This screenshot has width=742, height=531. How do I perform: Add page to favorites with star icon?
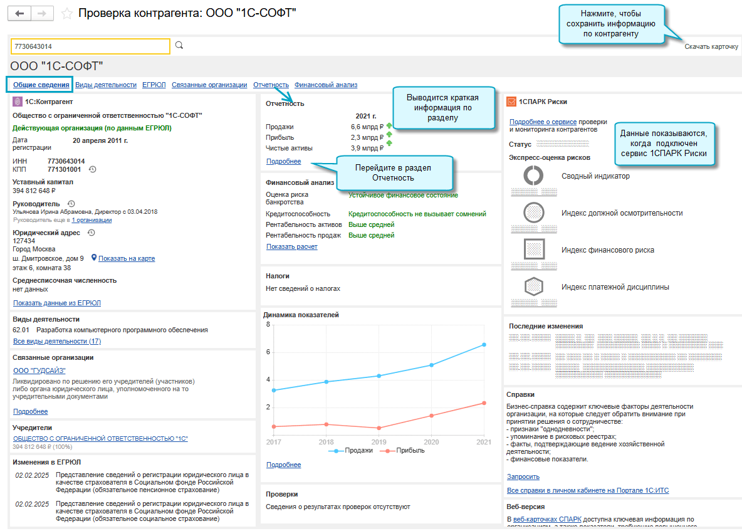[66, 14]
